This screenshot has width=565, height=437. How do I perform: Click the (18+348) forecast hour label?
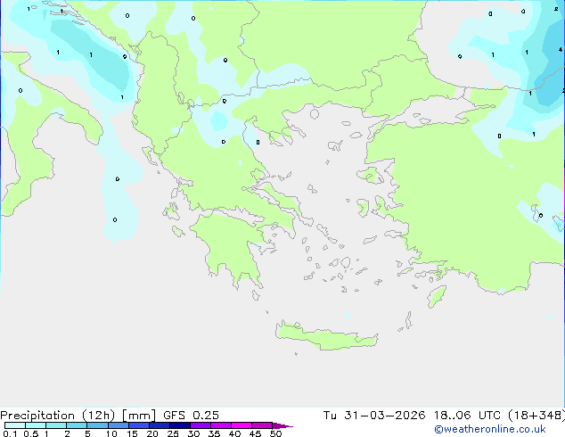click(536, 416)
